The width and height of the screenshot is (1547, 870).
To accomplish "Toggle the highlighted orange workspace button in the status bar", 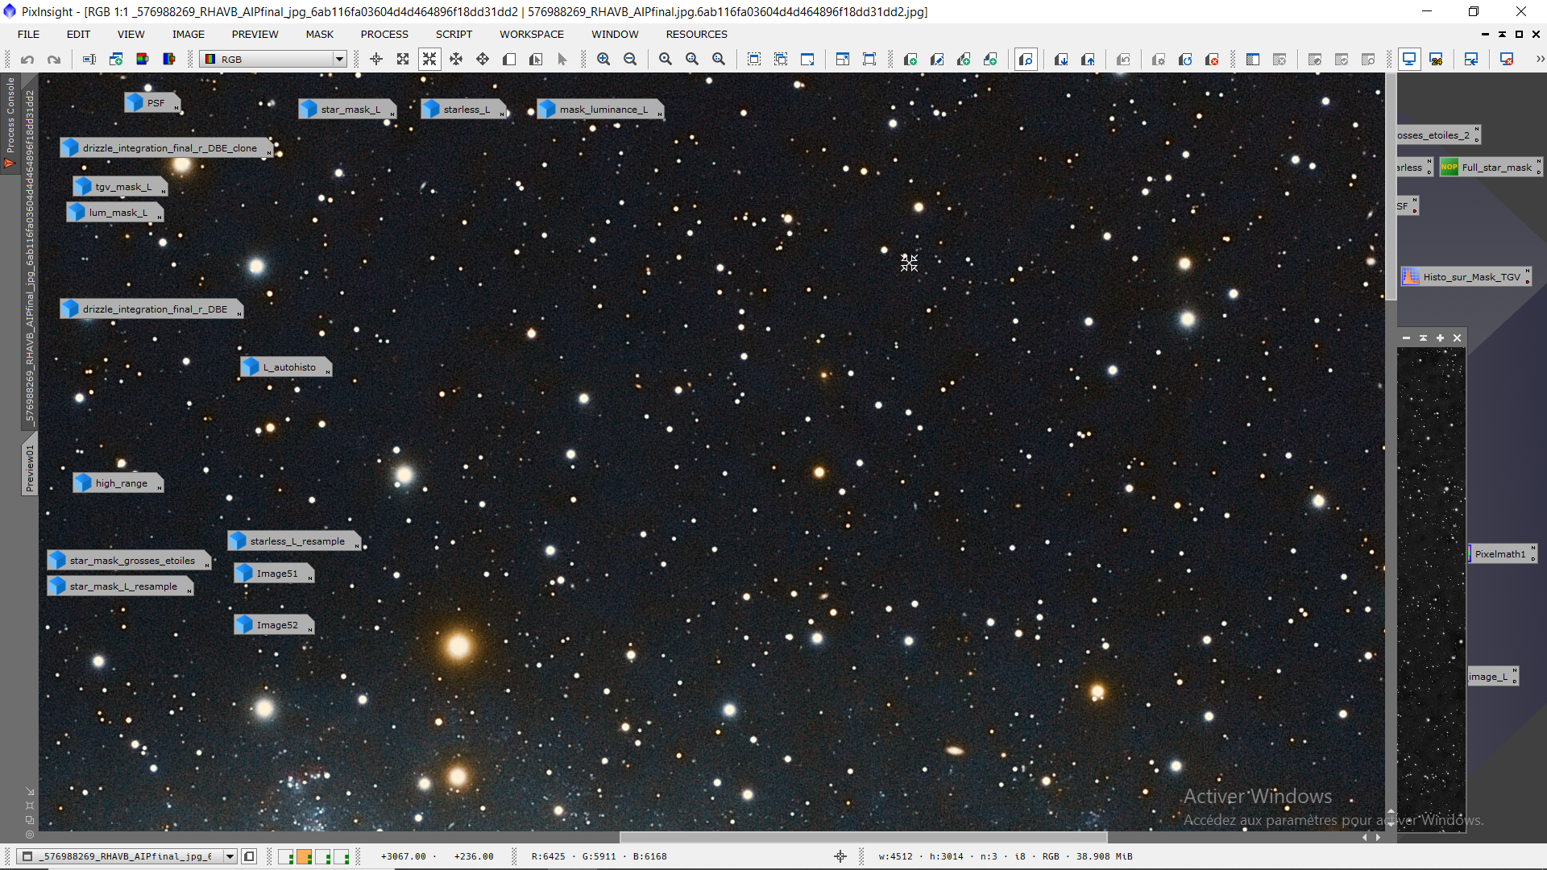I will [305, 856].
